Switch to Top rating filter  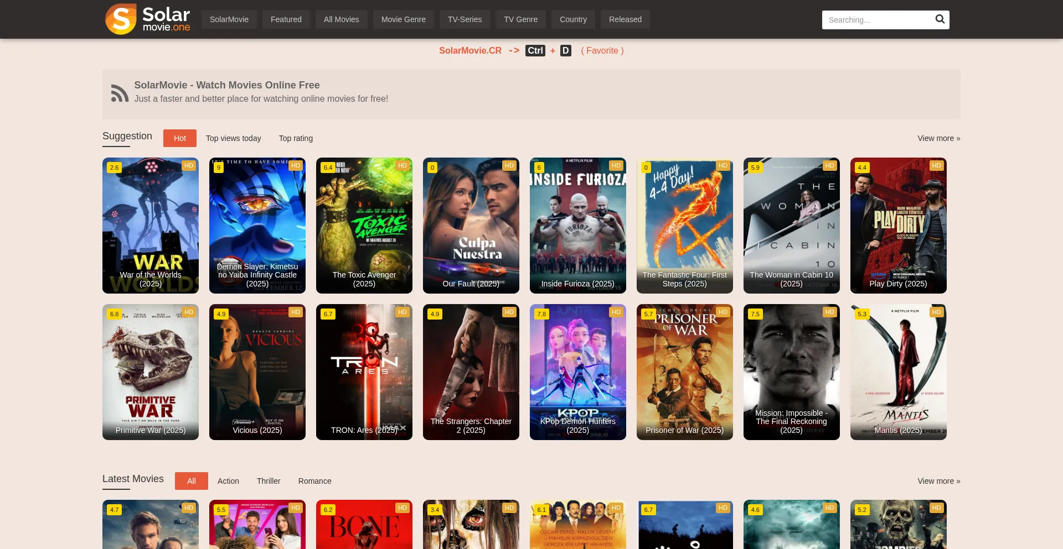click(296, 138)
